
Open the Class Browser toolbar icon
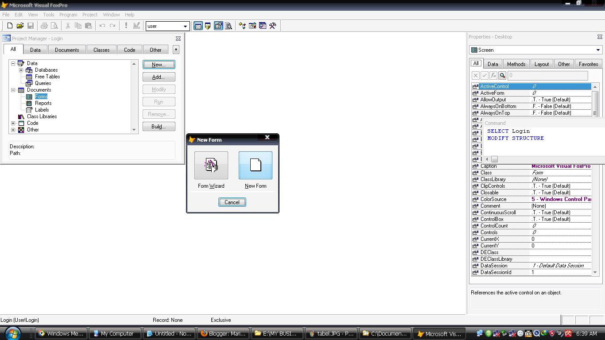click(242, 26)
